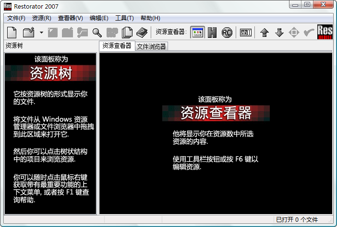Screen dimensions: 337x227
Task: Click the grayed puzzle-piece toolbar icon
Action: click(x=112, y=33)
